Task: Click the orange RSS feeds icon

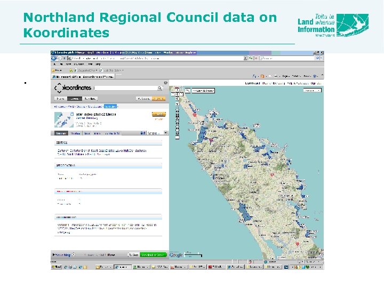Action: 262,76
